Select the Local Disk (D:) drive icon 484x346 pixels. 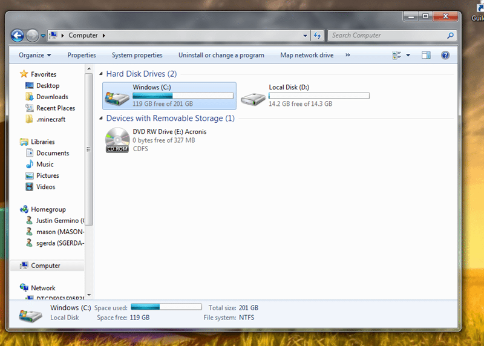pos(253,99)
